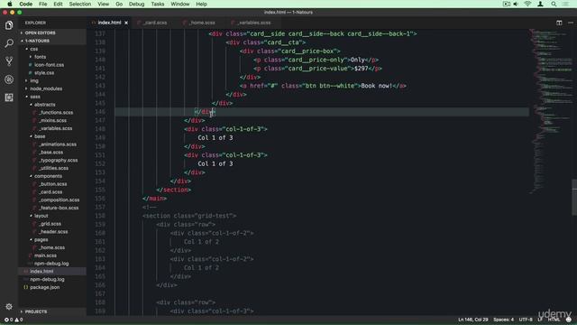Open the user account icon in menu bar
The width and height of the screenshot is (577, 325).
(540, 4)
